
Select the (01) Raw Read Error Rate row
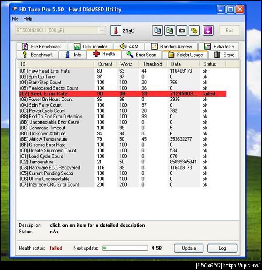(123, 71)
